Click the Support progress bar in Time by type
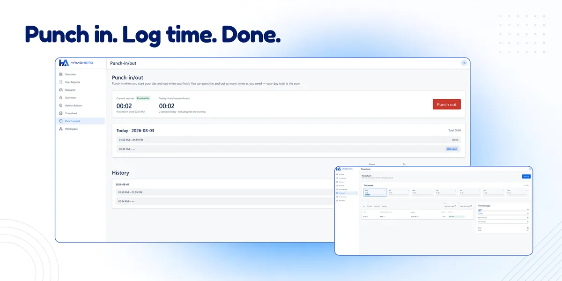Screen dimensions: 562x281 point(503,215)
